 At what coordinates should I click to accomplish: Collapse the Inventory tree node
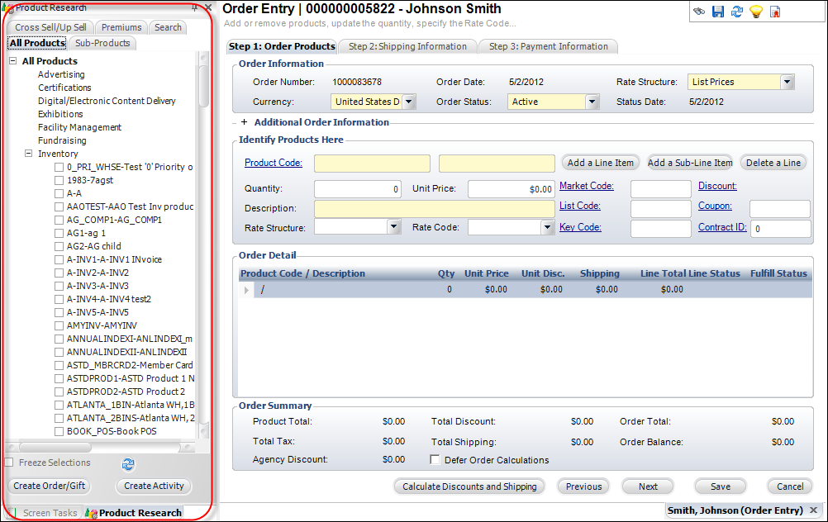28,154
